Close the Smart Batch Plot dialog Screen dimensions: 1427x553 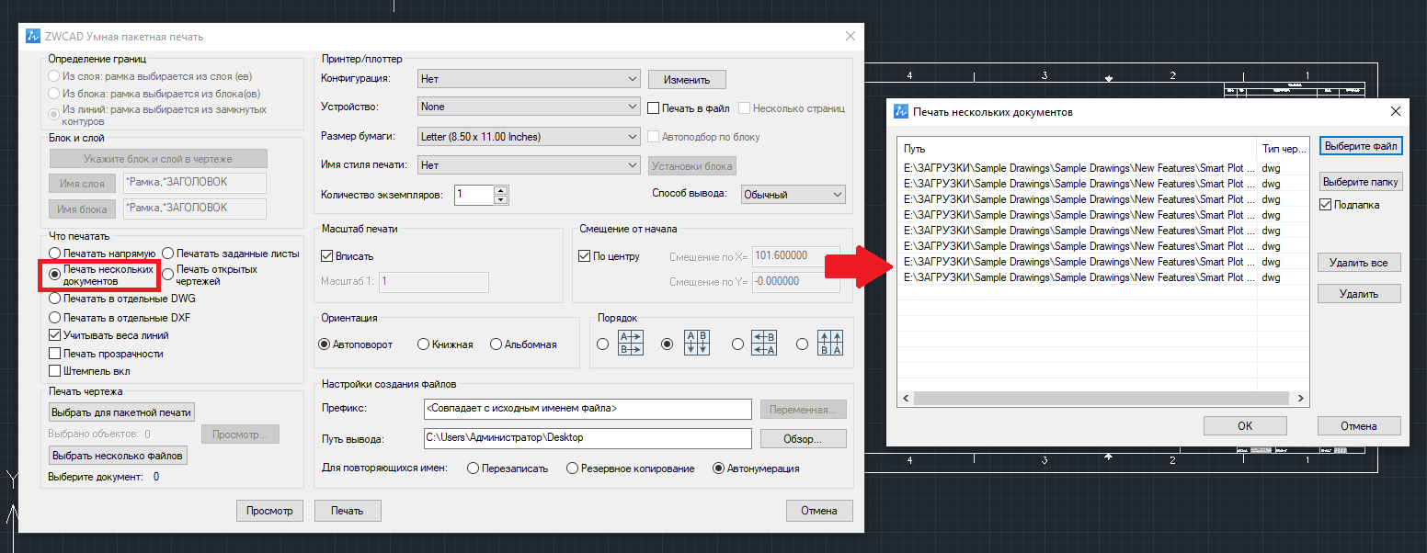(850, 36)
